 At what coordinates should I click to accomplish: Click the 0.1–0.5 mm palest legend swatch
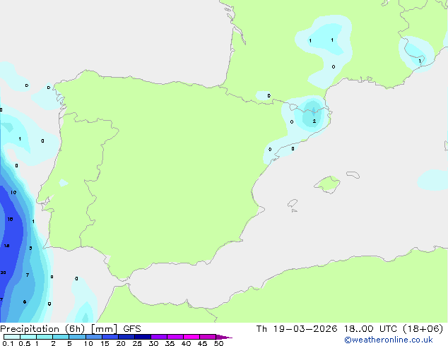[x=12, y=337]
